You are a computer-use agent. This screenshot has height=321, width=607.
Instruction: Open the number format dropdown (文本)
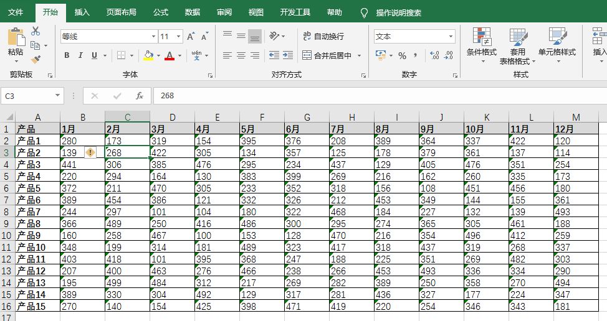[x=451, y=37]
